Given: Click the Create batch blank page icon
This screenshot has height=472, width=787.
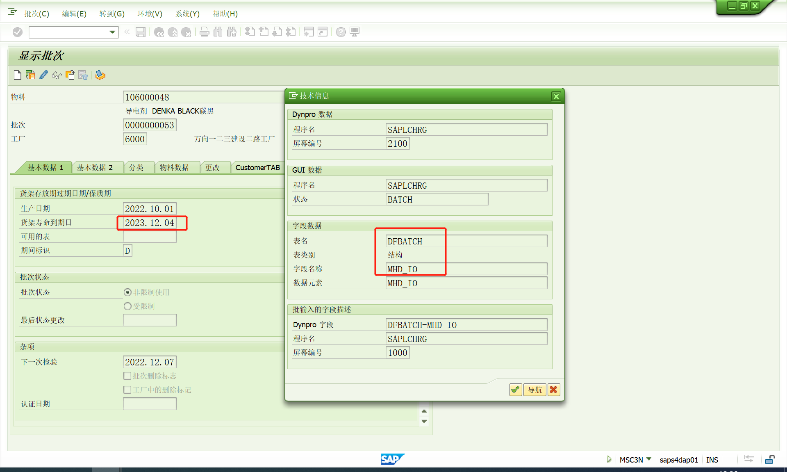Looking at the screenshot, I should [17, 75].
